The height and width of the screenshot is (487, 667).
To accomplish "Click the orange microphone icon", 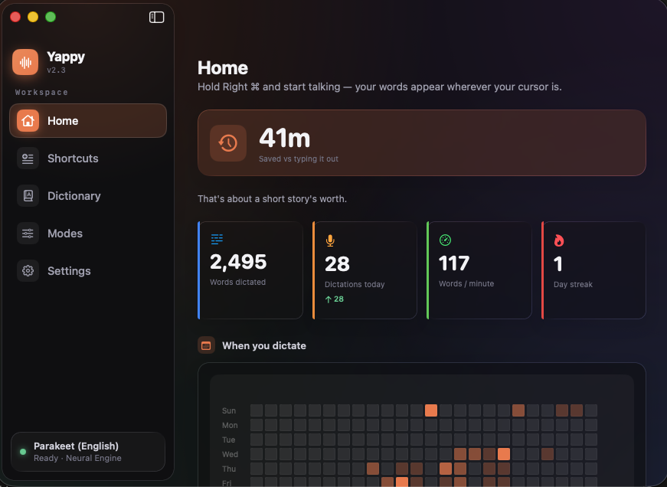I will (x=330, y=240).
